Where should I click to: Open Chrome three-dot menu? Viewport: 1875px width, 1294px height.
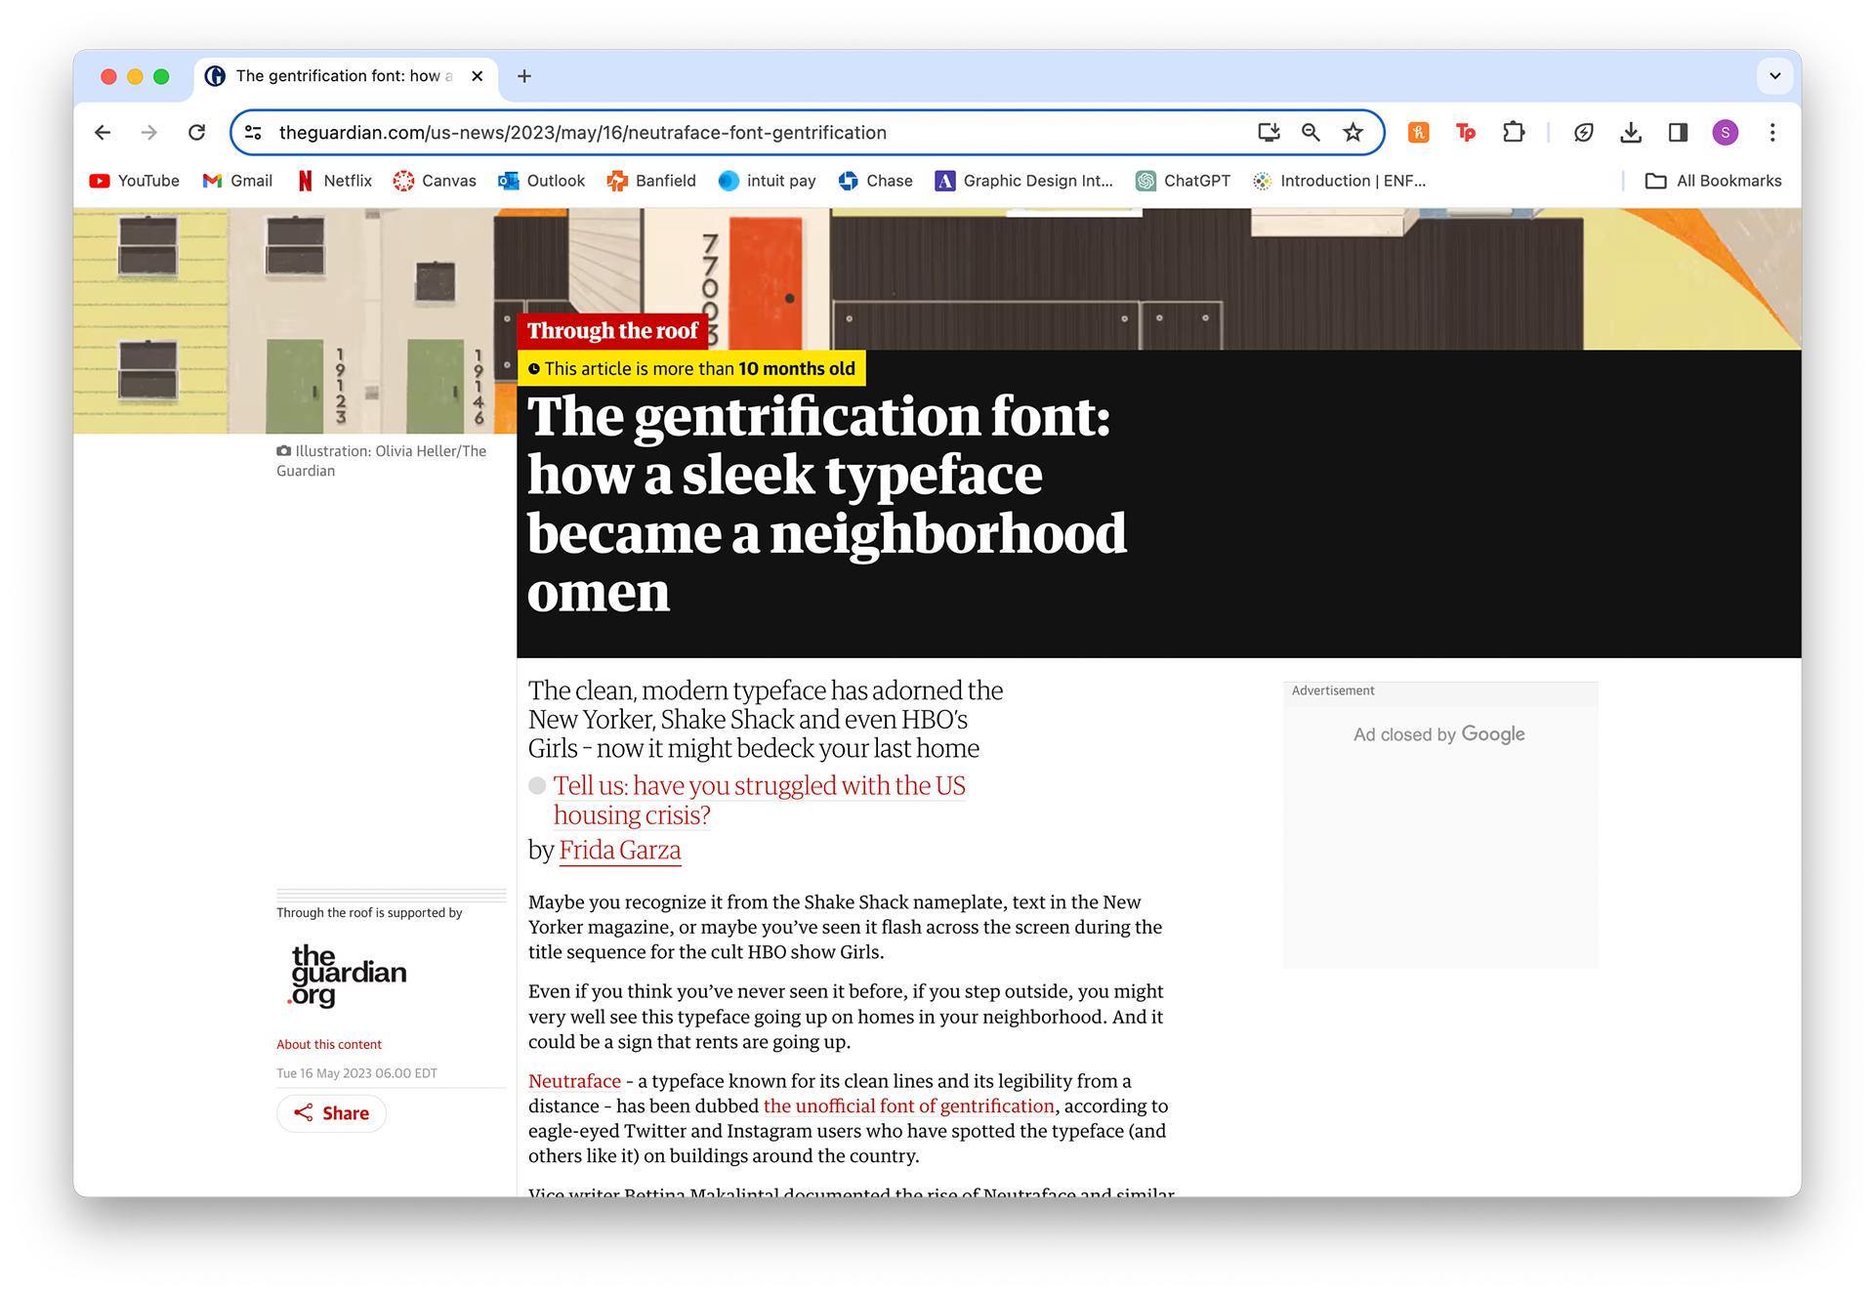pyautogui.click(x=1772, y=133)
